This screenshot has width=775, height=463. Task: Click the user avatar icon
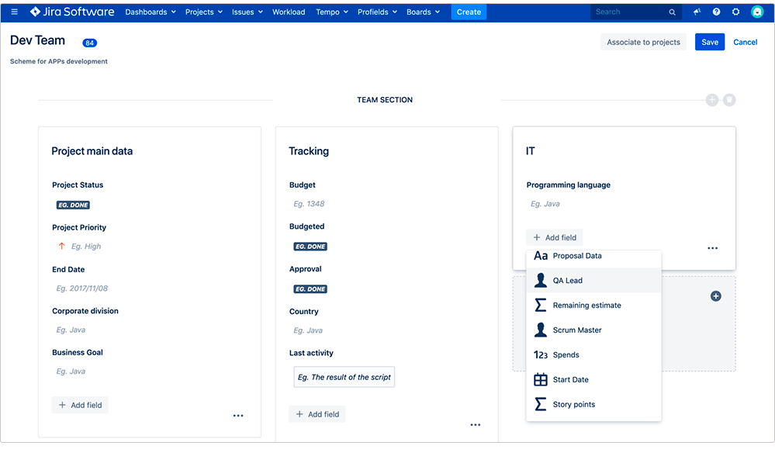pyautogui.click(x=756, y=12)
